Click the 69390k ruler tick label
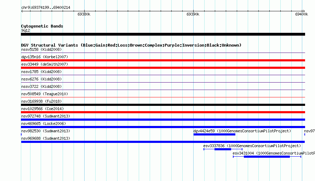The height and width of the screenshot is (181, 315). (193, 14)
